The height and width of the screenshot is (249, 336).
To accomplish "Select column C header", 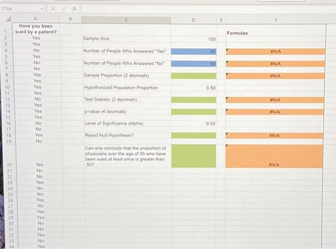I will pos(126,20).
